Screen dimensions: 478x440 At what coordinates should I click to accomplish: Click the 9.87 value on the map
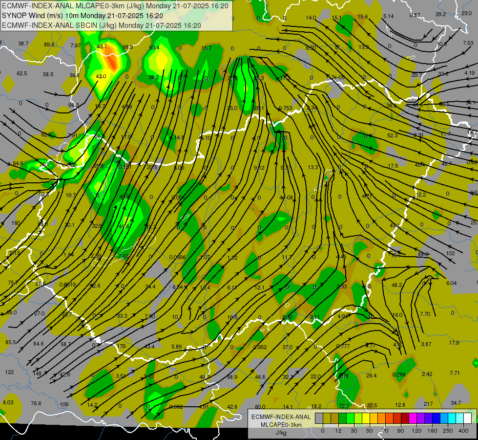click(415, 15)
